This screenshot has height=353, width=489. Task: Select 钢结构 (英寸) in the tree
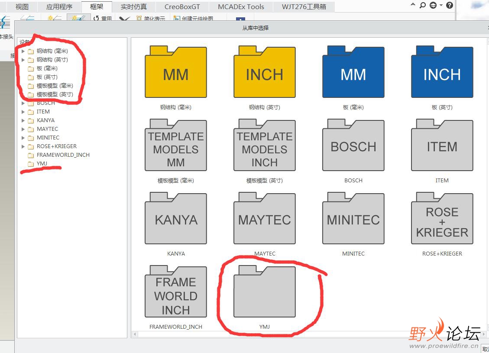click(x=52, y=60)
